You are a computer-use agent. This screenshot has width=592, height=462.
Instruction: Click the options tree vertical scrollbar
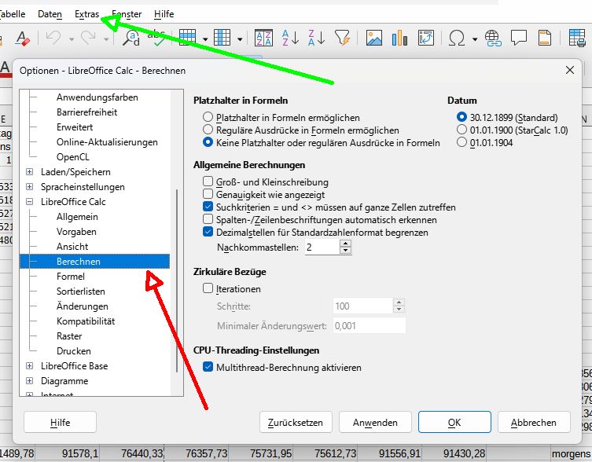(177, 280)
